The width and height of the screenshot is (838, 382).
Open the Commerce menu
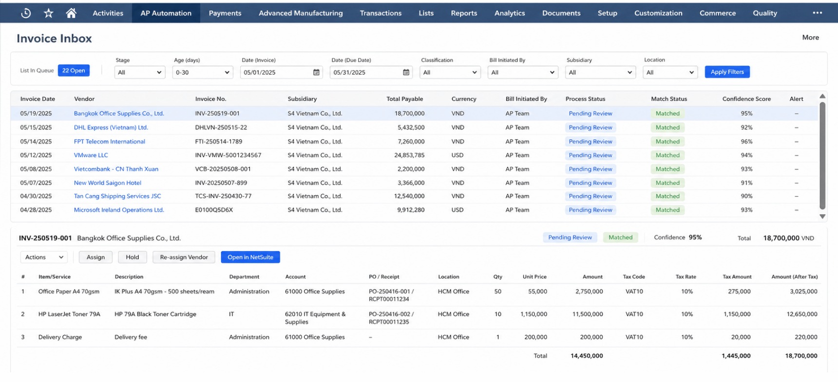[718, 13]
